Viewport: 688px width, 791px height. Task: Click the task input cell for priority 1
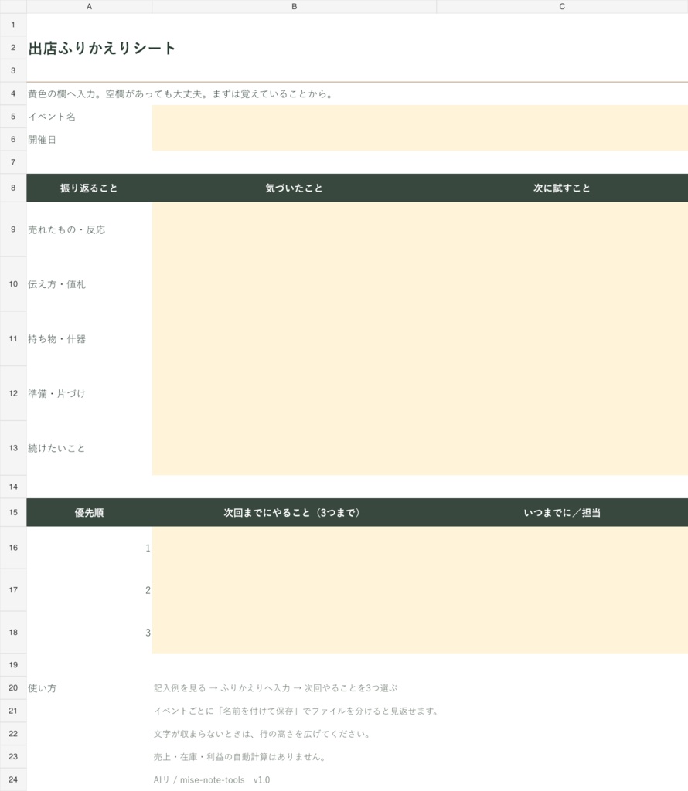click(294, 548)
